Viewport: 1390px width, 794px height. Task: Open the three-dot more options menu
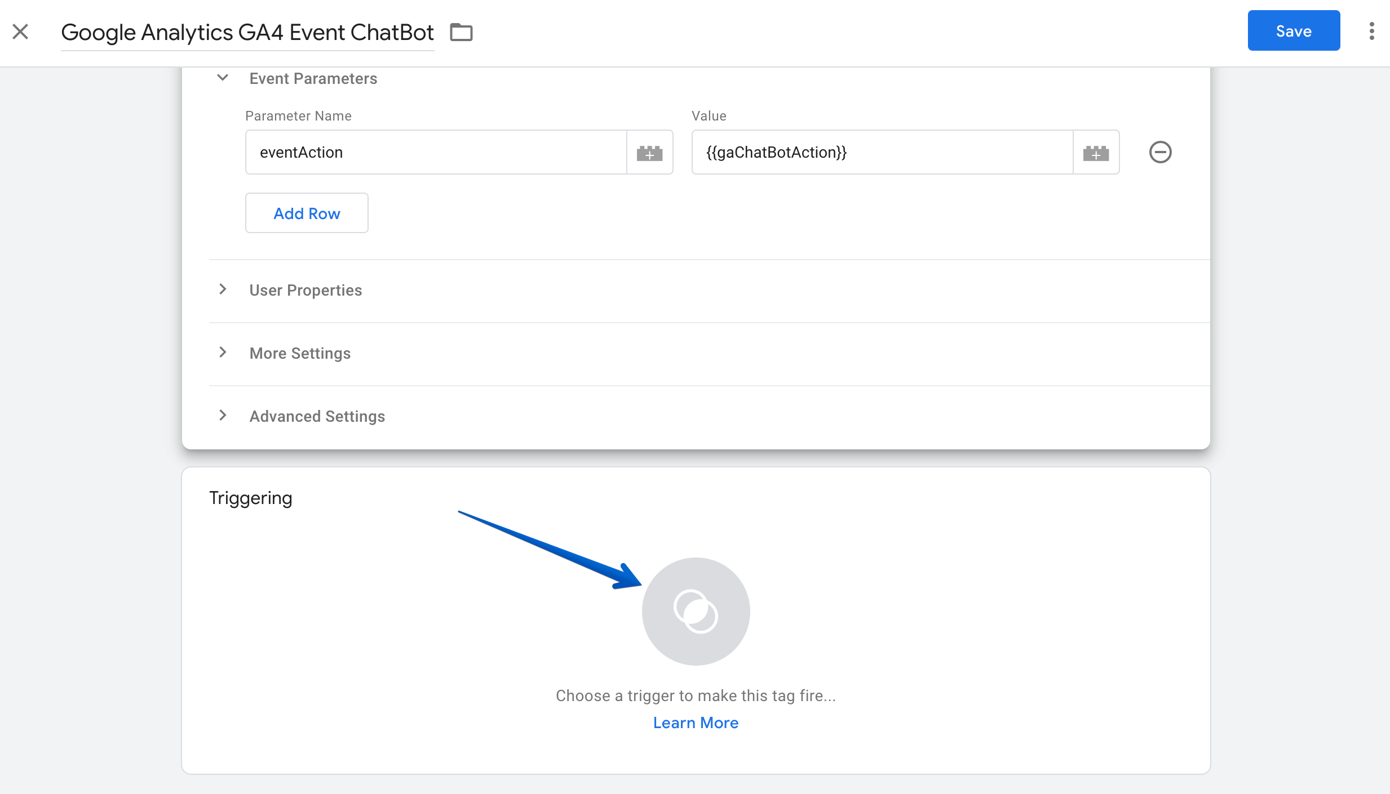point(1371,31)
